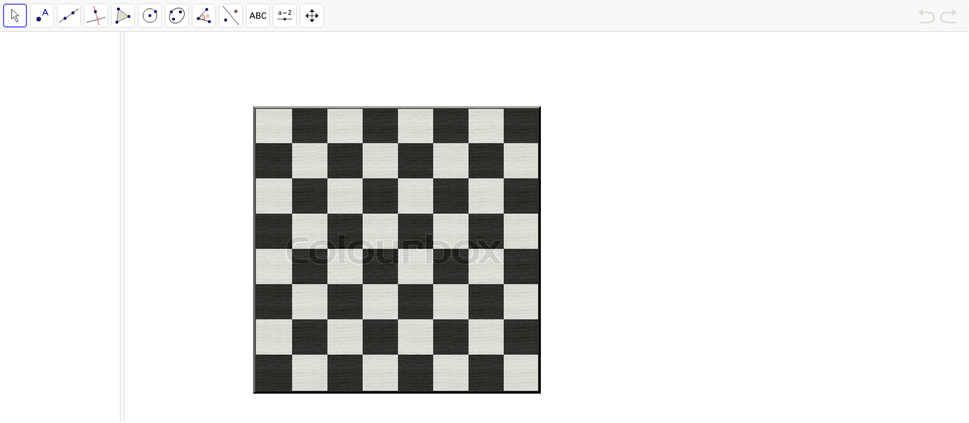Click the Redo arrow
969x423 pixels.
[x=949, y=16]
